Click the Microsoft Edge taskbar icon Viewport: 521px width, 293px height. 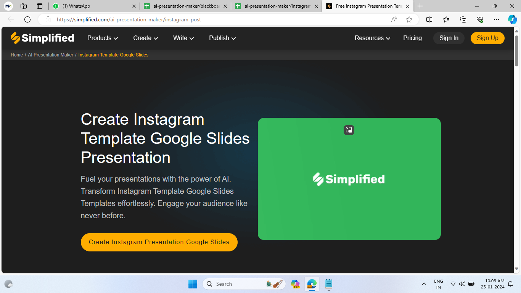[x=312, y=284]
